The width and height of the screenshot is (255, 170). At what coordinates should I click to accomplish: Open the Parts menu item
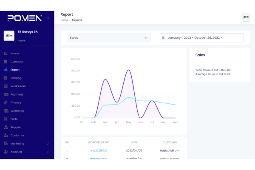coord(14,119)
